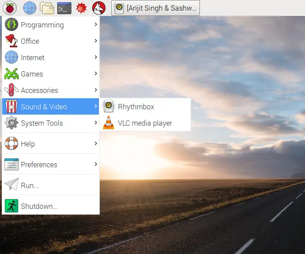Switch to the Arijit Singh Rhythmbox taskbar window
The height and width of the screenshot is (254, 305).
pos(156,8)
